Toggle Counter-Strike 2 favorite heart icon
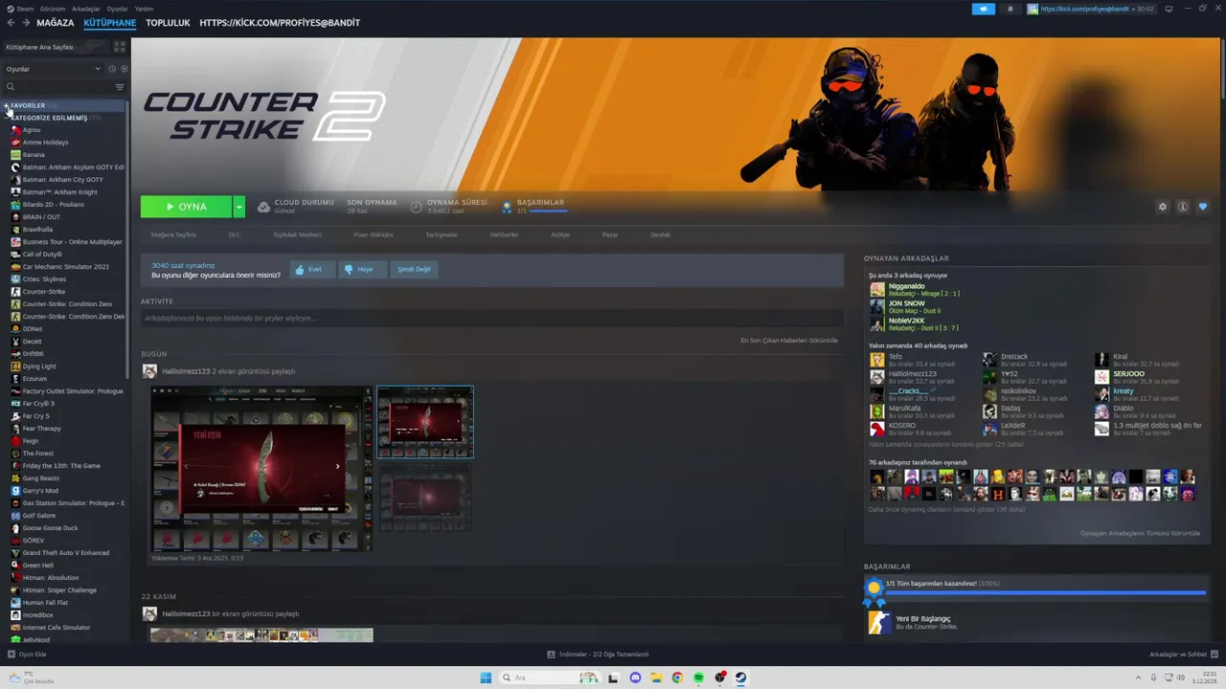The image size is (1226, 689). [1203, 207]
